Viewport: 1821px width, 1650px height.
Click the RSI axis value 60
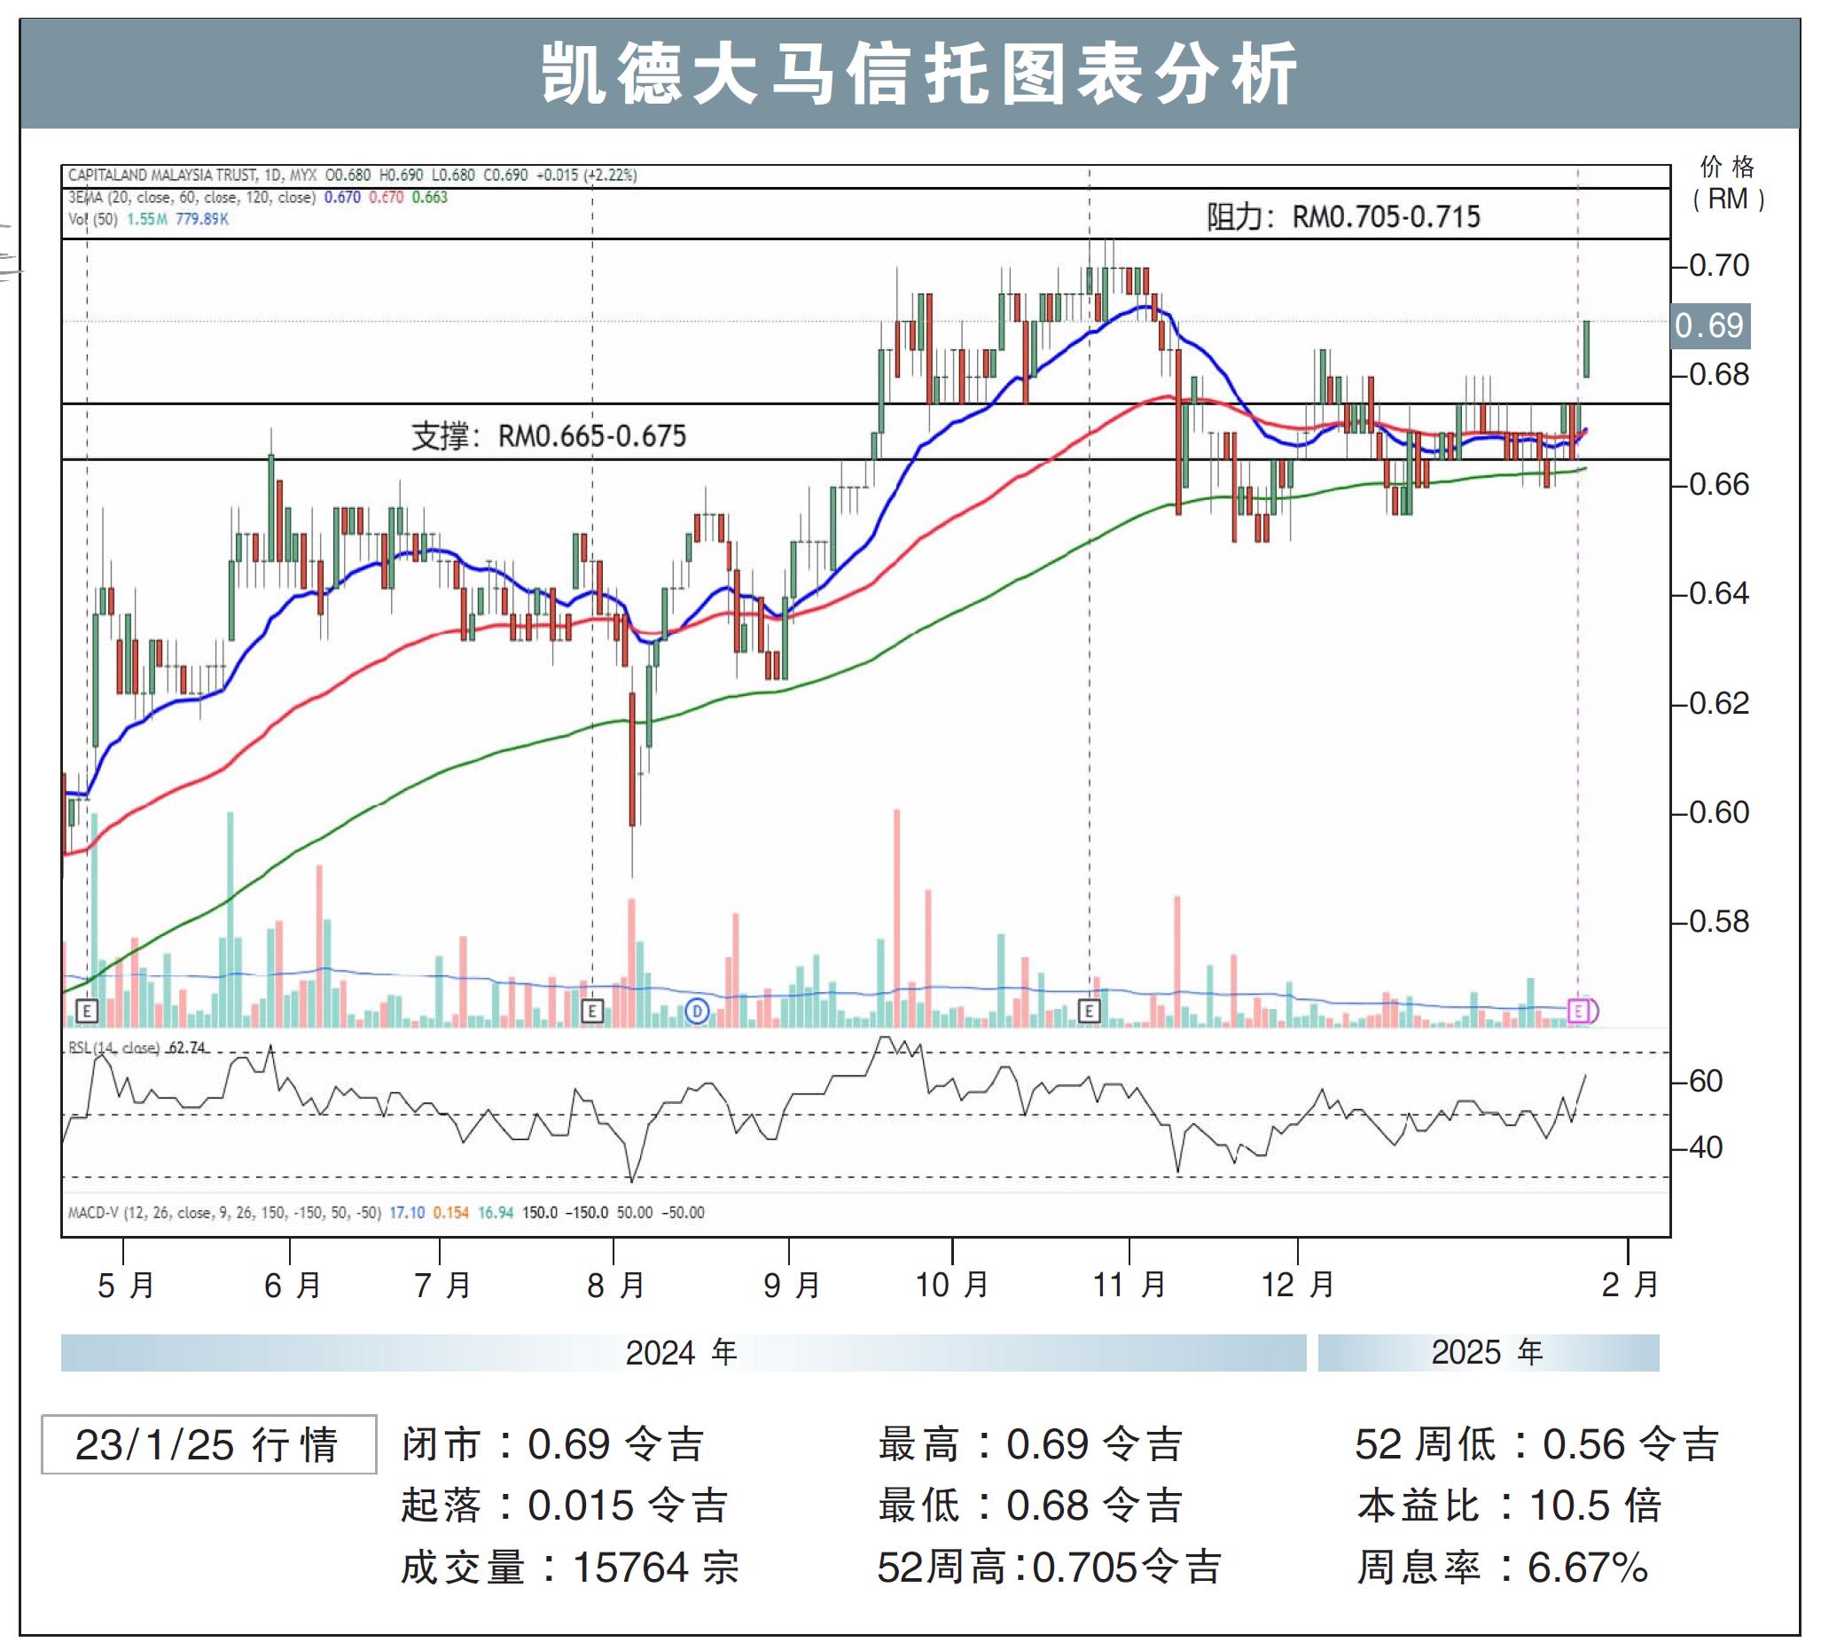pyautogui.click(x=1706, y=1081)
